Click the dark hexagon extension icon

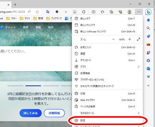[57, 12]
